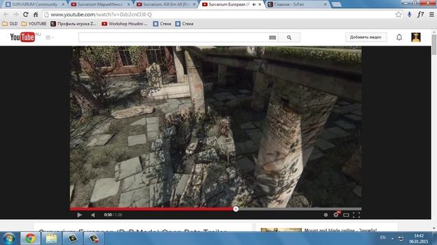
Task: Click the second game taskbar icon with red badge
Action: tap(94, 238)
